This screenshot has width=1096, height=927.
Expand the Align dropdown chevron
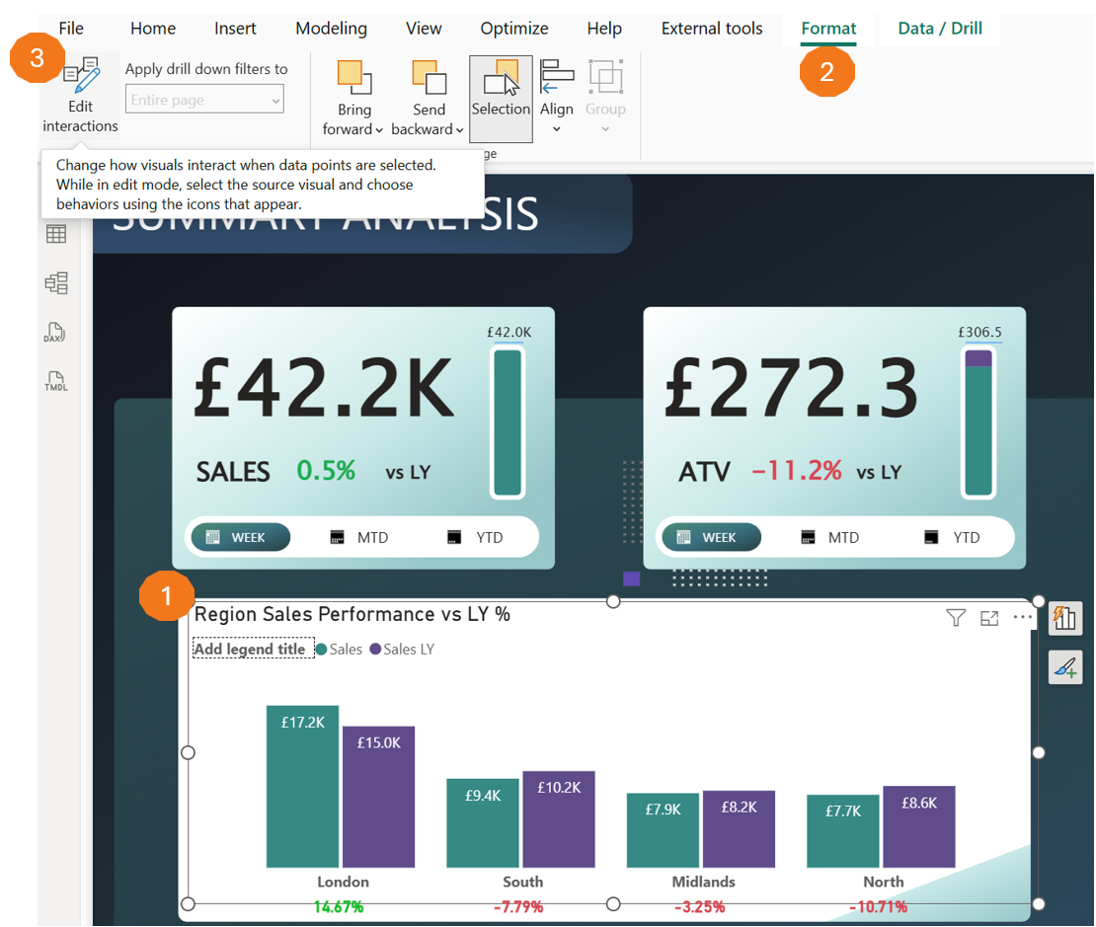[557, 129]
